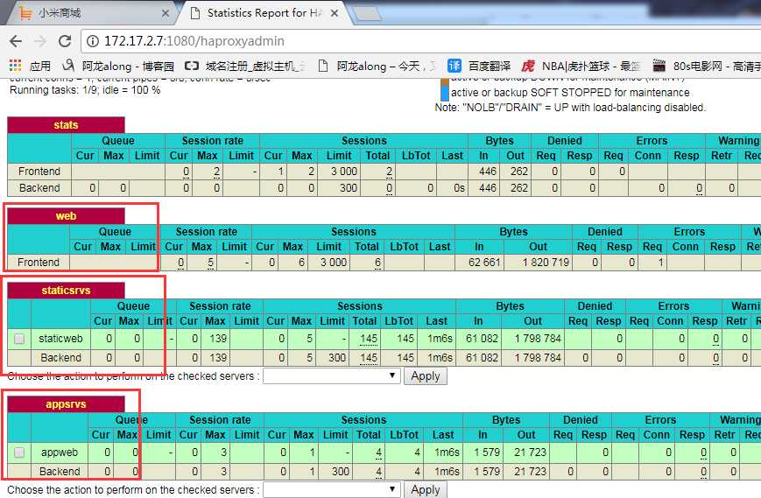Open the stats proxy title link
761x498 pixels.
(66, 125)
